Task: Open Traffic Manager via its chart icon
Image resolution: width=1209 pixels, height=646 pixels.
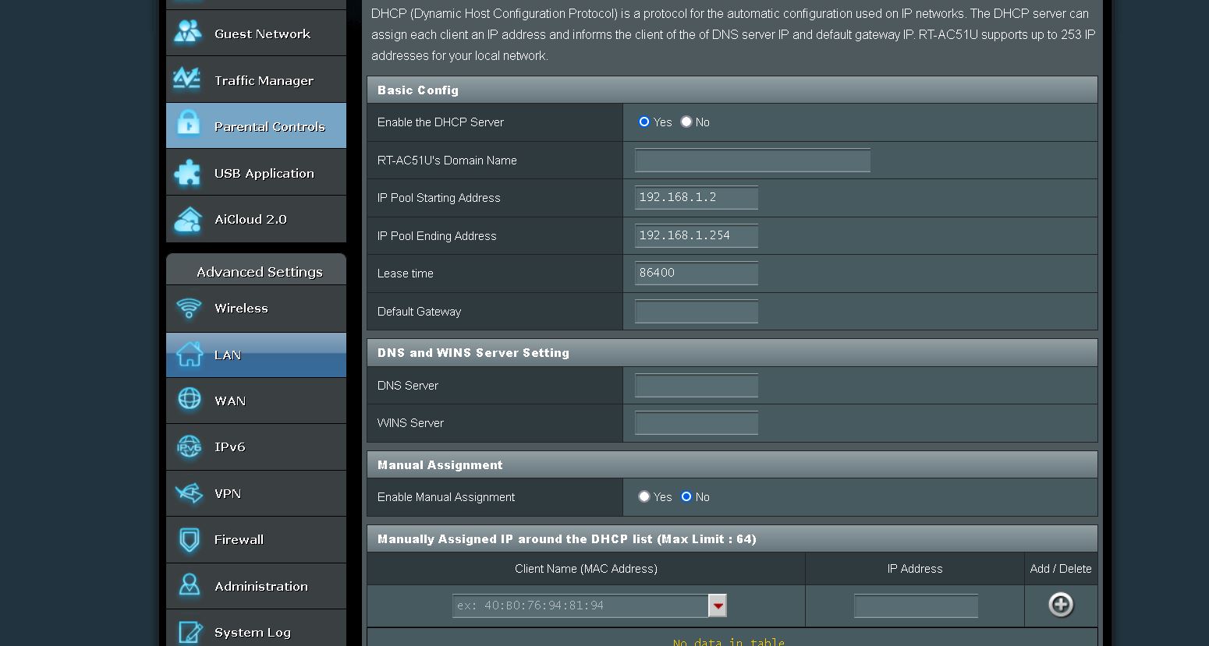Action: click(x=188, y=79)
